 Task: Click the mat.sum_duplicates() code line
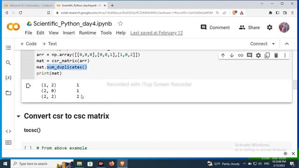tap(62, 67)
